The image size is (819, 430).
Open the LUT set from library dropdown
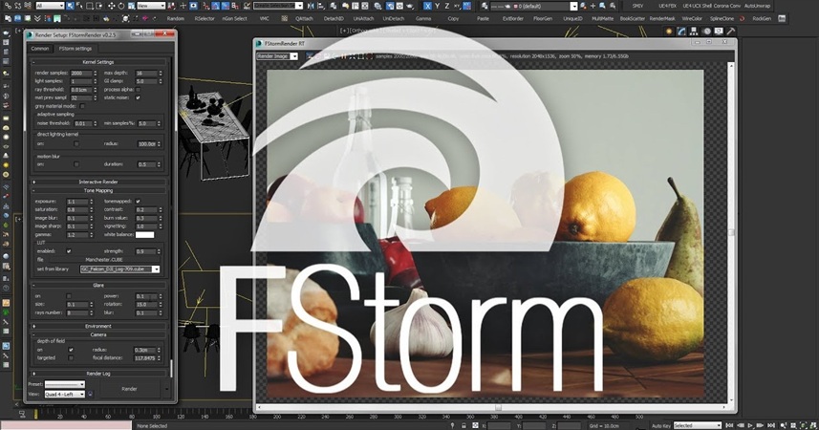[119, 269]
